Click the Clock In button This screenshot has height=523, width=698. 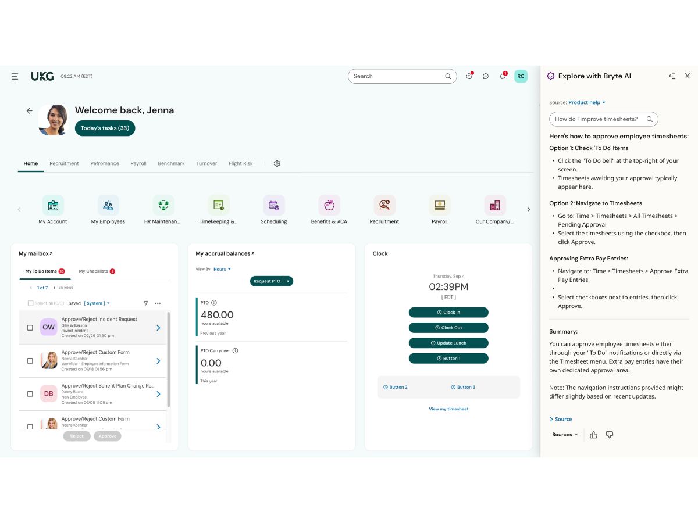coord(448,313)
